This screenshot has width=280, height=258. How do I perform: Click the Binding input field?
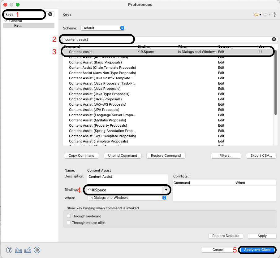point(124,190)
